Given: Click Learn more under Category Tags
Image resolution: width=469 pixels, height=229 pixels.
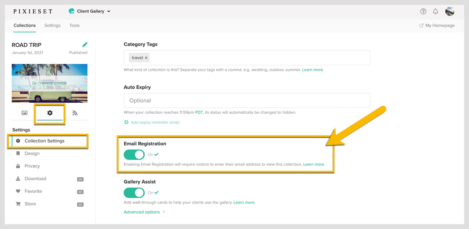Looking at the screenshot, I should click(x=312, y=70).
